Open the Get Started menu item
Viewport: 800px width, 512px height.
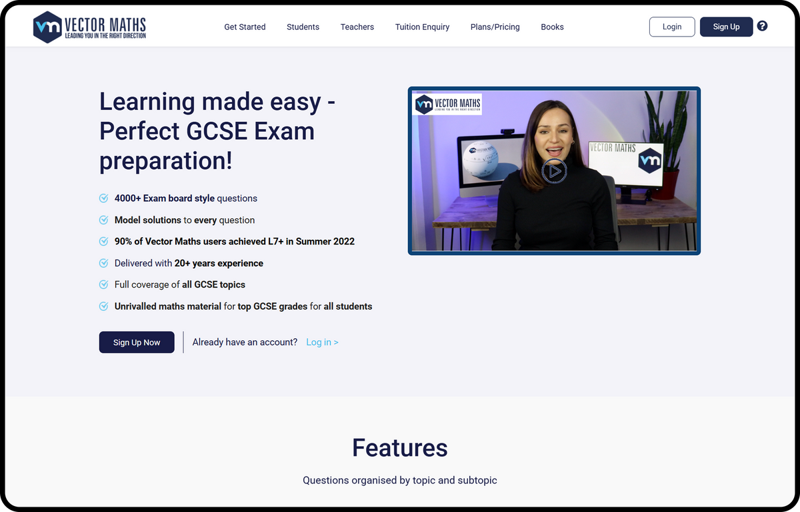245,27
